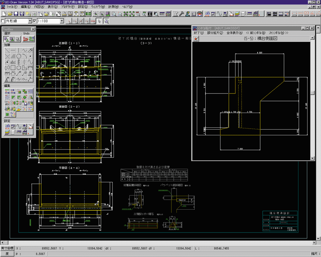Click the Save floppy disk icon
Viewport: 321px width, 257px height.
16,14
